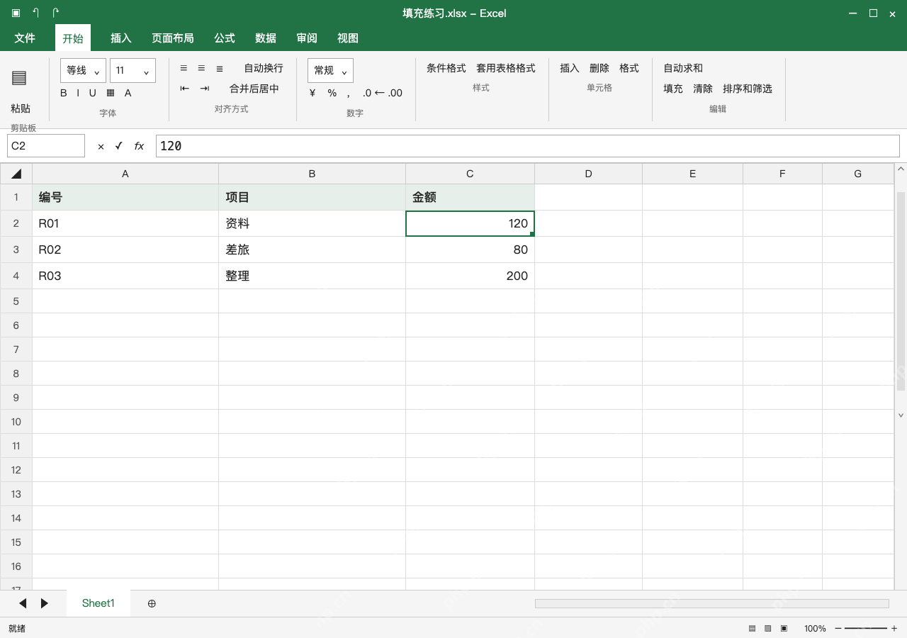
Task: Click the save icon in quick access bar
Action: (16, 13)
